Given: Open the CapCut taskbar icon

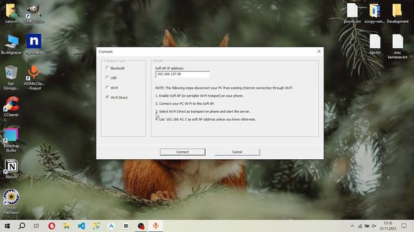Looking at the screenshot, I should pos(126,226).
